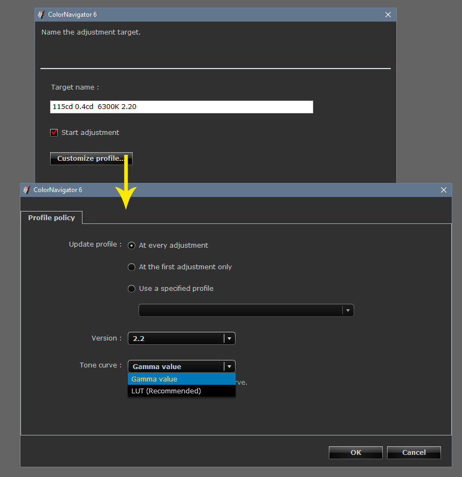462x477 pixels.
Task: Close the Profile policy dialog
Action: pyautogui.click(x=443, y=190)
